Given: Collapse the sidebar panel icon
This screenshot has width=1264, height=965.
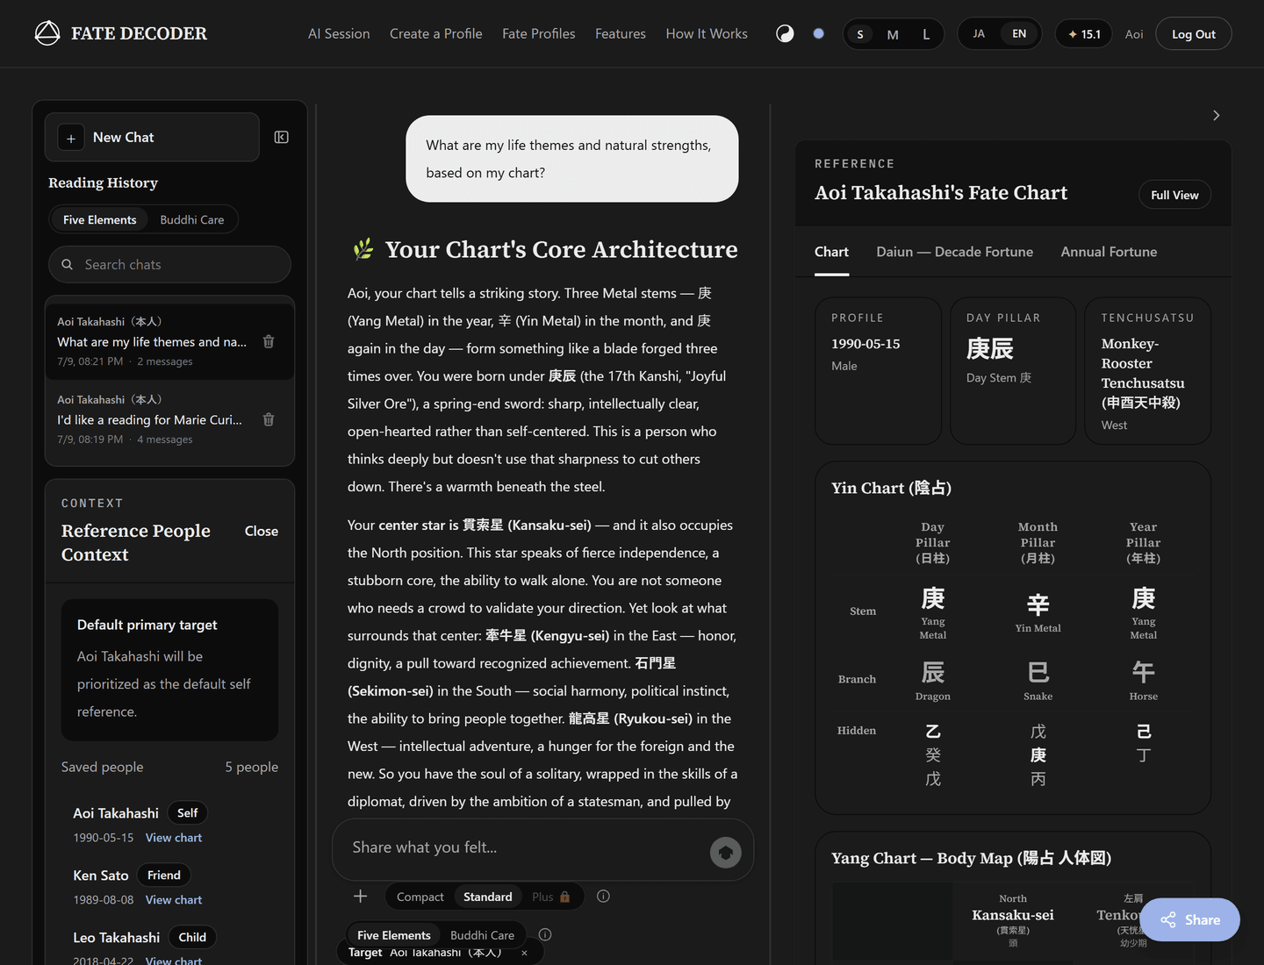Looking at the screenshot, I should click(281, 137).
